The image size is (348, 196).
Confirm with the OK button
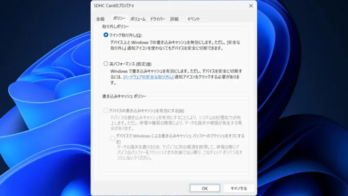(x=205, y=188)
